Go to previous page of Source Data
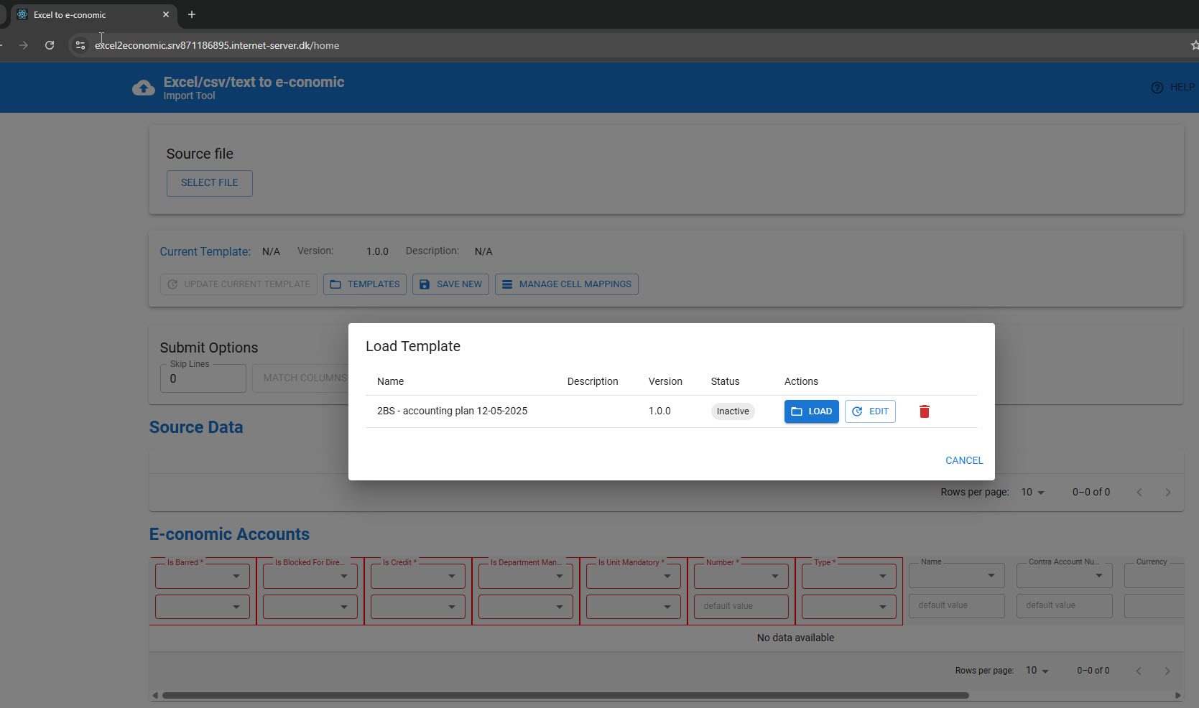1199x708 pixels. pyautogui.click(x=1139, y=493)
